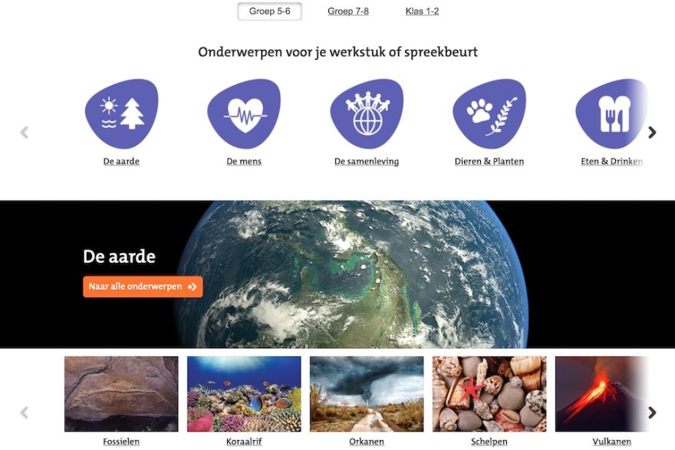This screenshot has height=450, width=675.
Task: Go back in topic thumbnails carousel
Action: [x=25, y=412]
